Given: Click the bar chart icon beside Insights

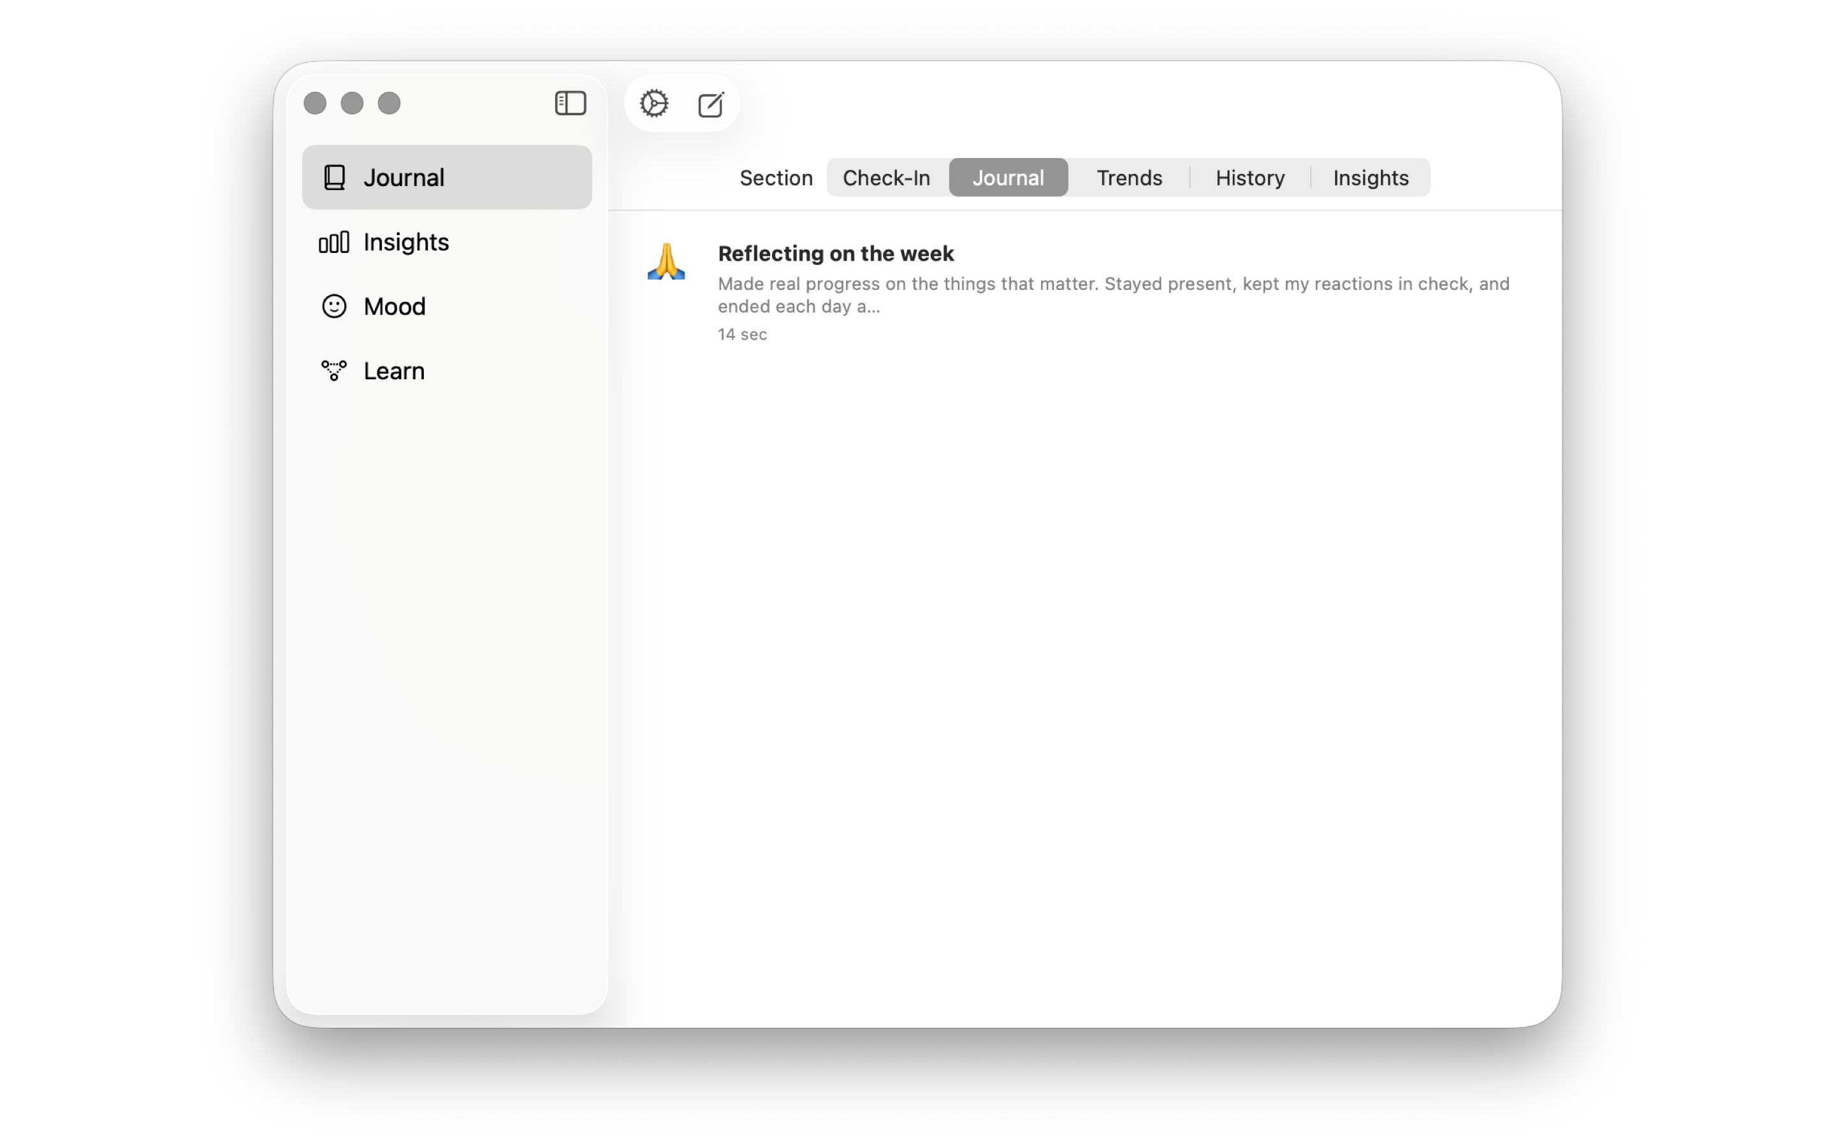Looking at the screenshot, I should (x=334, y=242).
